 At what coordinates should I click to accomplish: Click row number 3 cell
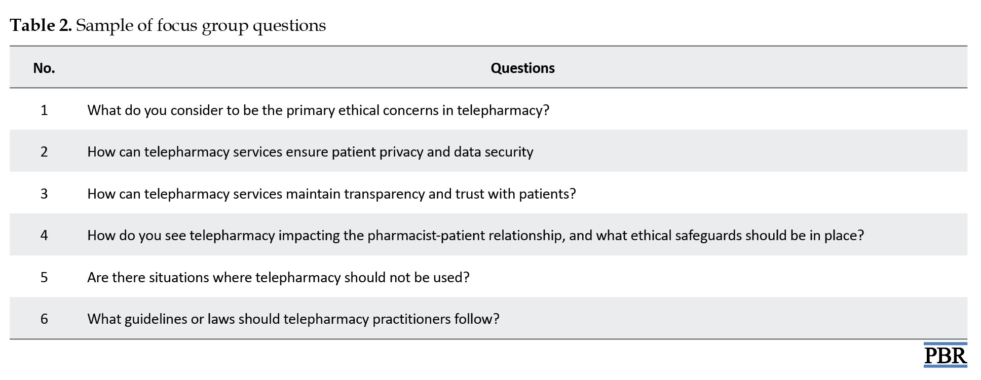pyautogui.click(x=44, y=194)
